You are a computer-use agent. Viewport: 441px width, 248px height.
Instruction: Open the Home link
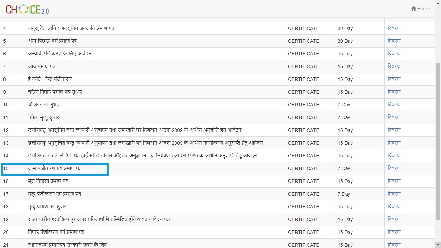point(423,9)
